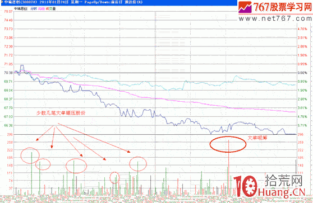Click the price axis label 67.70
Viewport: 313px width, 203px height.
[x=8, y=108]
